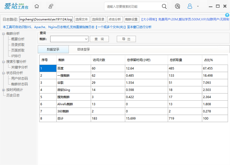Screen dimensions: 230x165
Task: Open 历史日志 in the tree
Action: point(13,95)
